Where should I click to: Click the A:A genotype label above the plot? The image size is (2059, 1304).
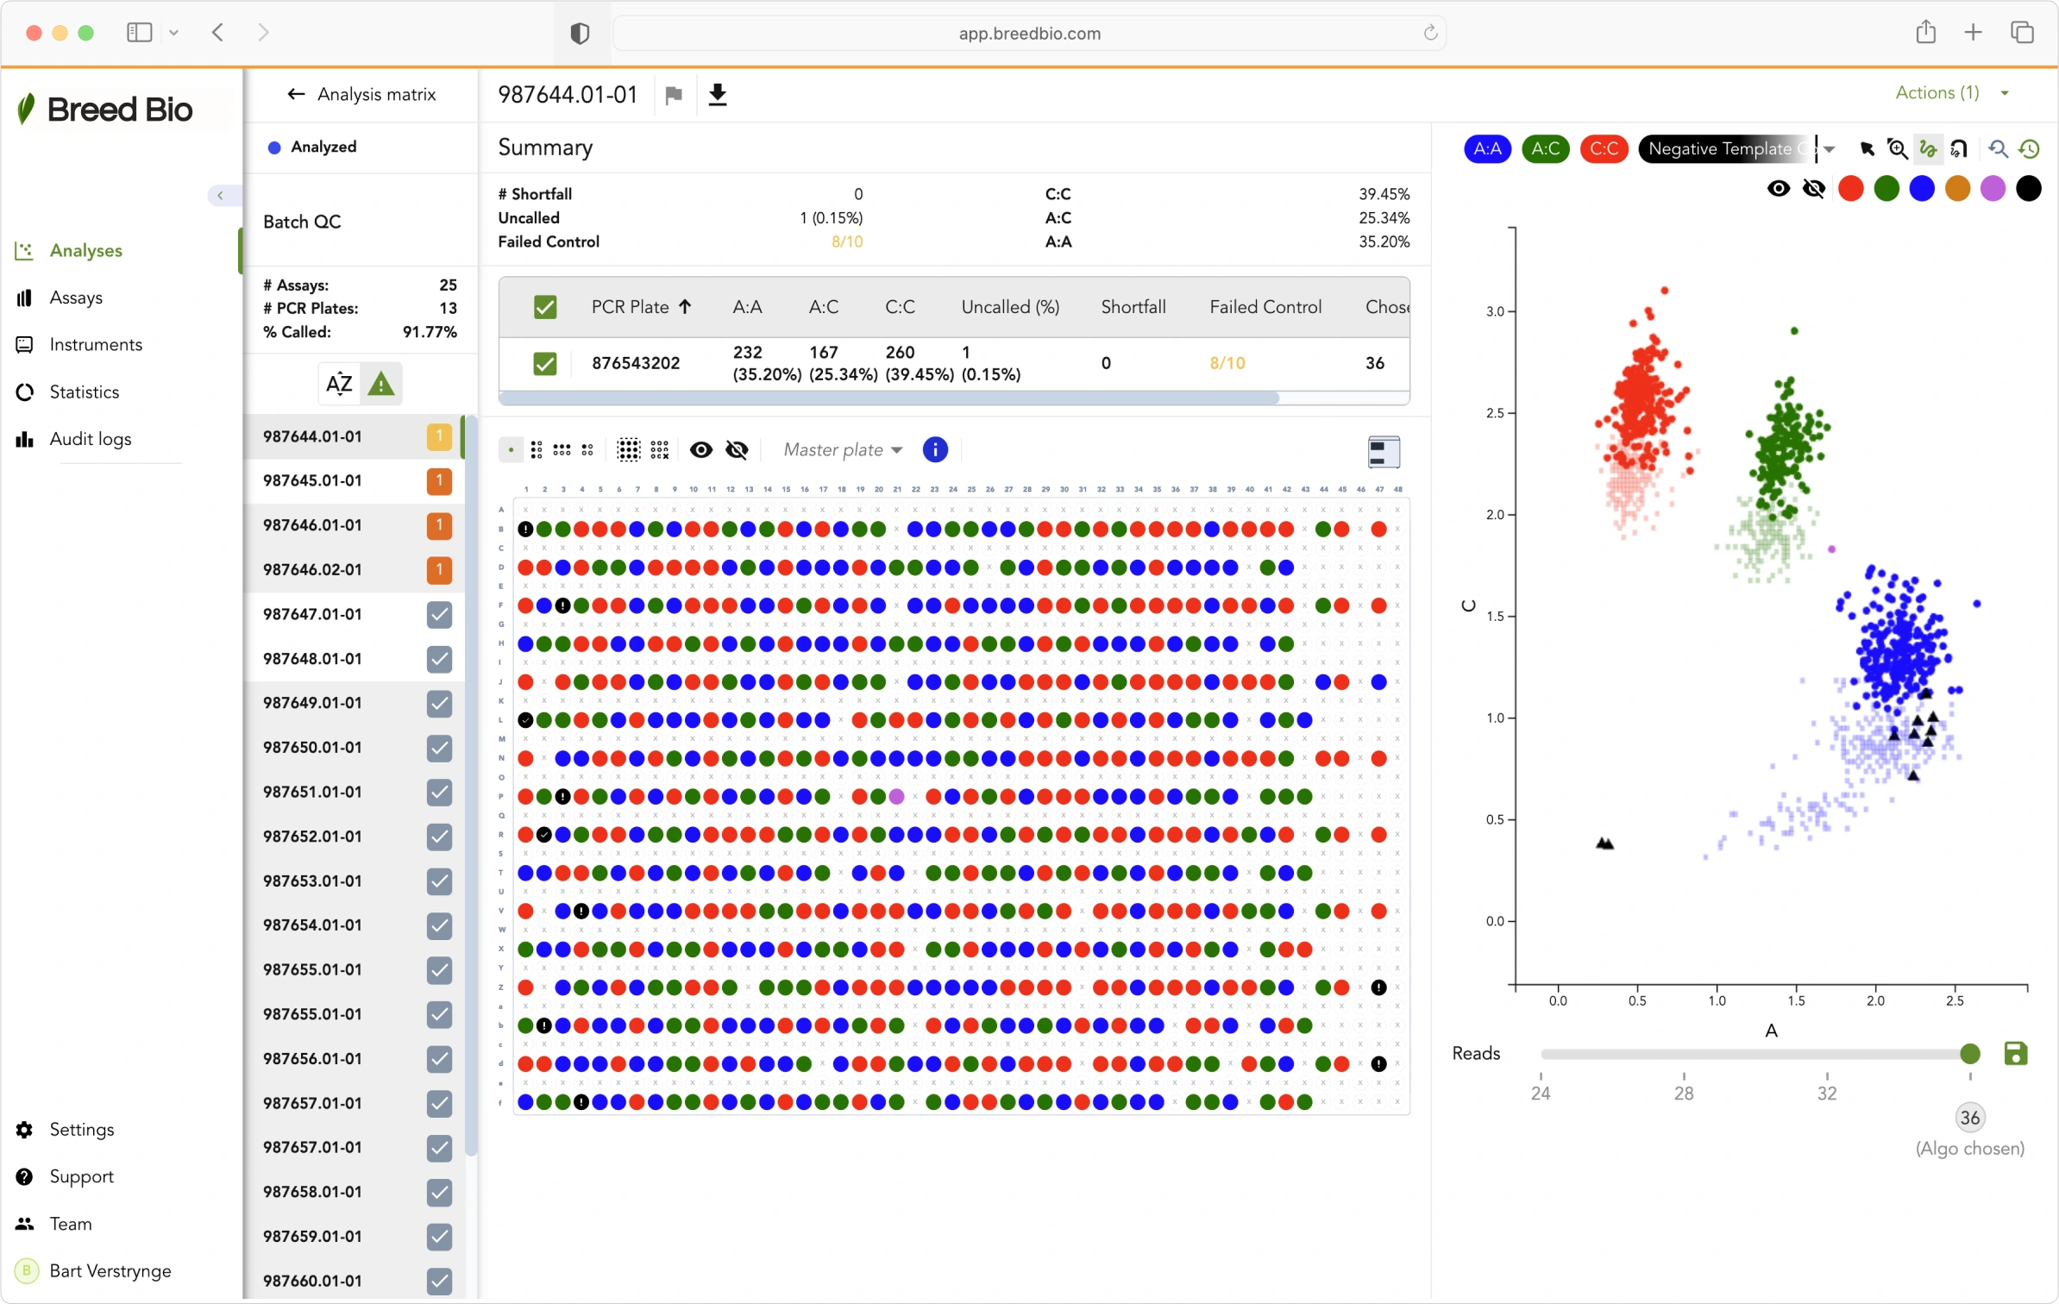point(1487,148)
